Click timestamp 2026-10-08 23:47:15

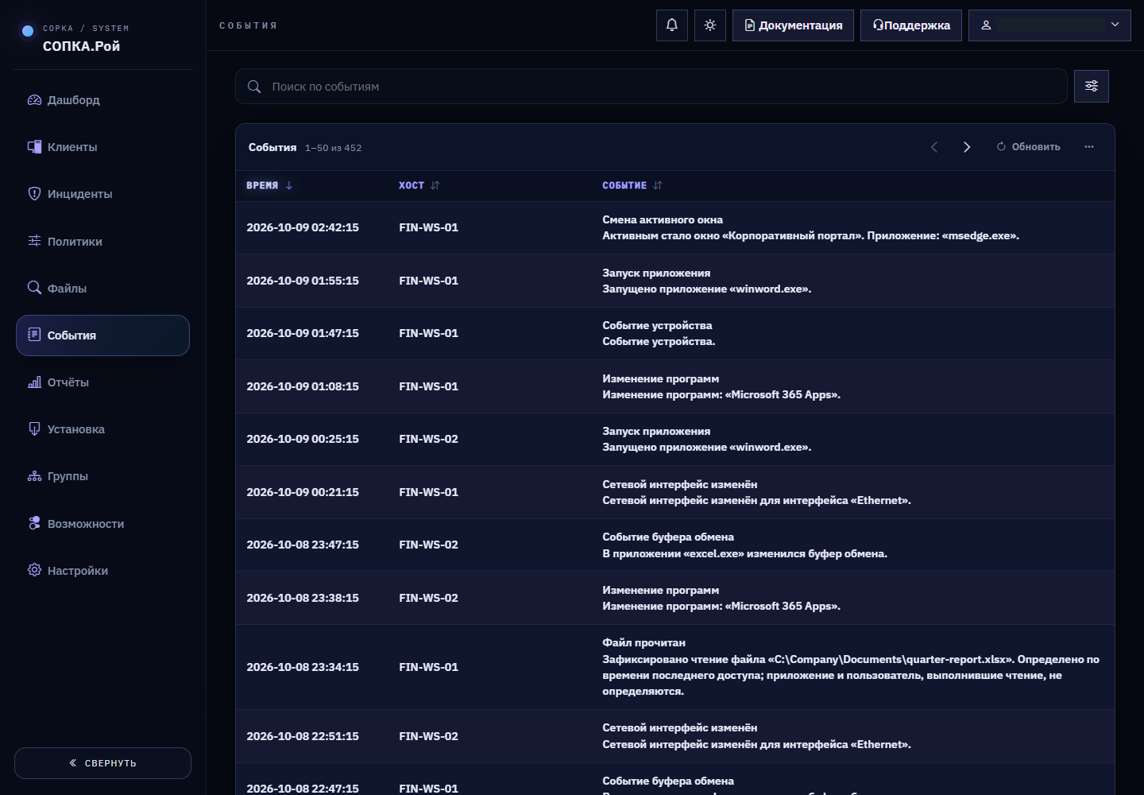point(303,545)
